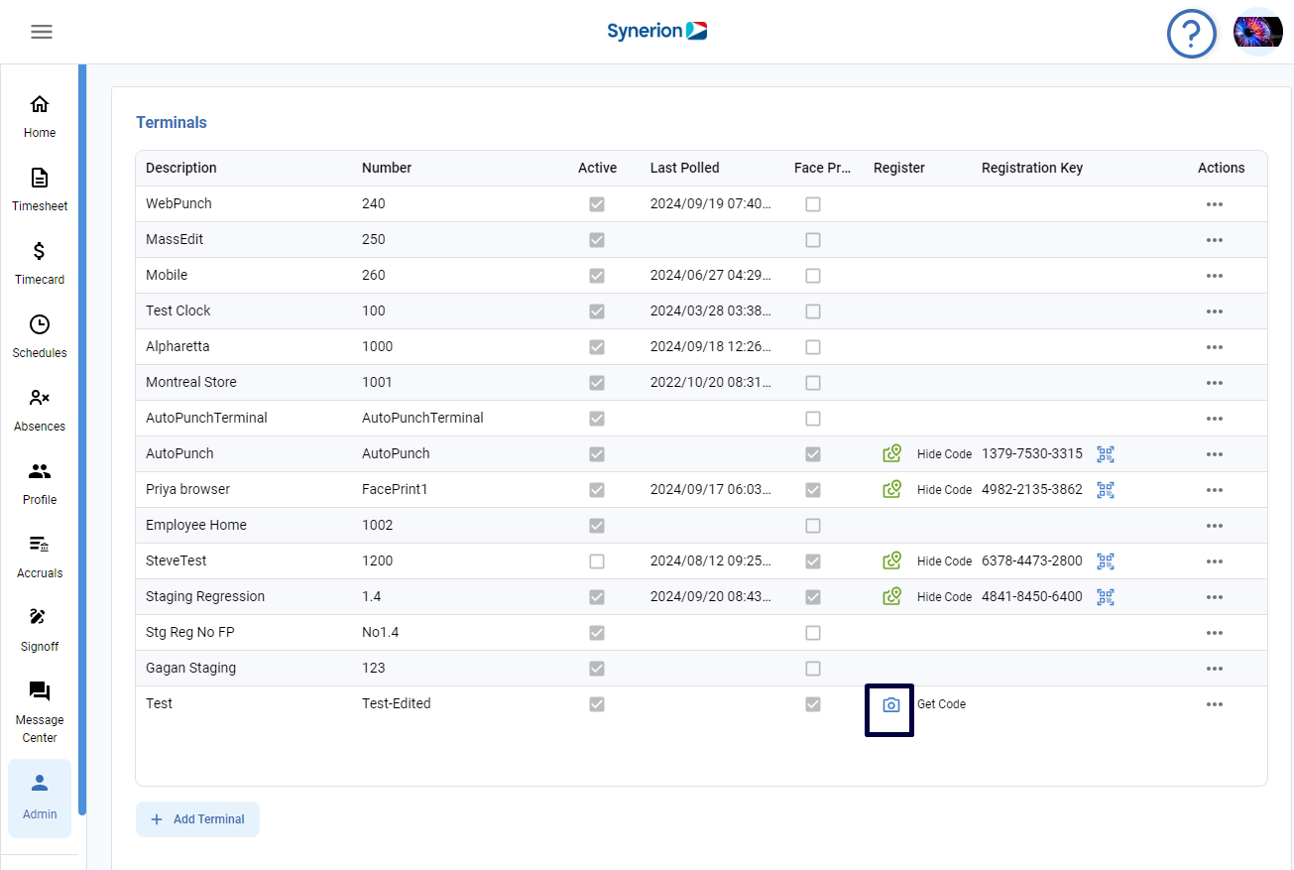Click register location icon for Staging Regression
This screenshot has height=870, width=1294.
pyautogui.click(x=892, y=596)
